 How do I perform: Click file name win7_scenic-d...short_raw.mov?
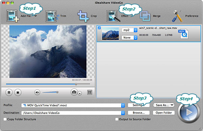click(x=158, y=28)
